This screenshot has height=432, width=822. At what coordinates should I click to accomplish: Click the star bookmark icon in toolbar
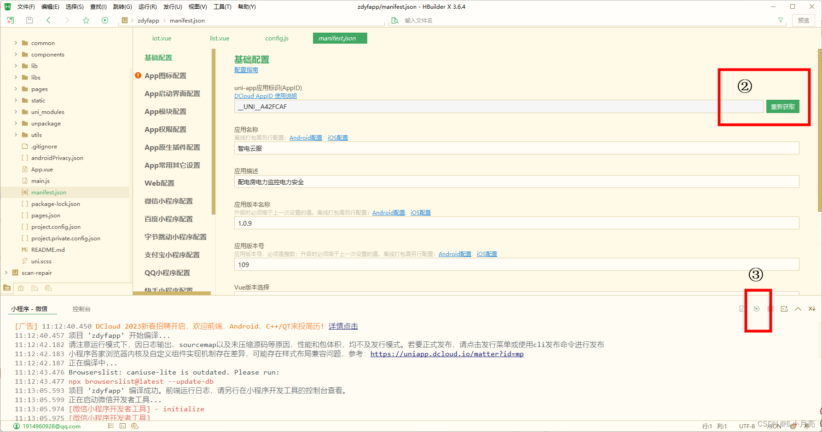point(86,20)
